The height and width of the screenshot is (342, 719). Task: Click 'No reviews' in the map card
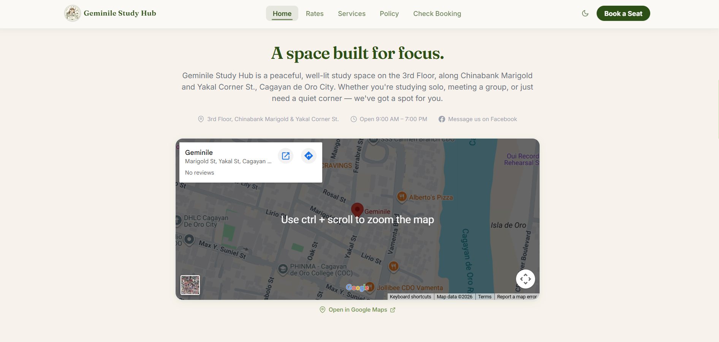[x=200, y=173]
